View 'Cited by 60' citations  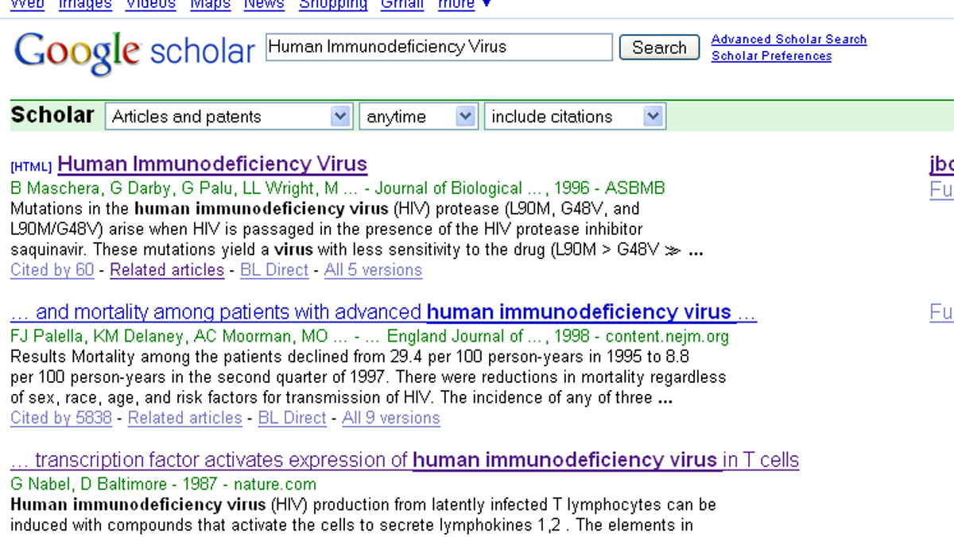(x=52, y=270)
